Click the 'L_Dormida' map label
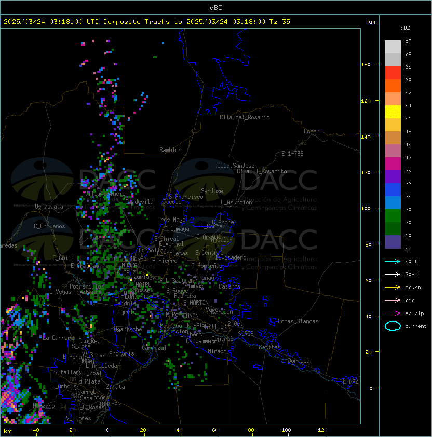This screenshot has height=437, width=432. click(x=295, y=361)
